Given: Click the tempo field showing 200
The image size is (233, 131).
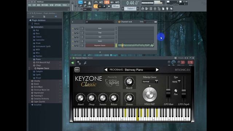Looking at the screenshot, I should [x=116, y=6].
